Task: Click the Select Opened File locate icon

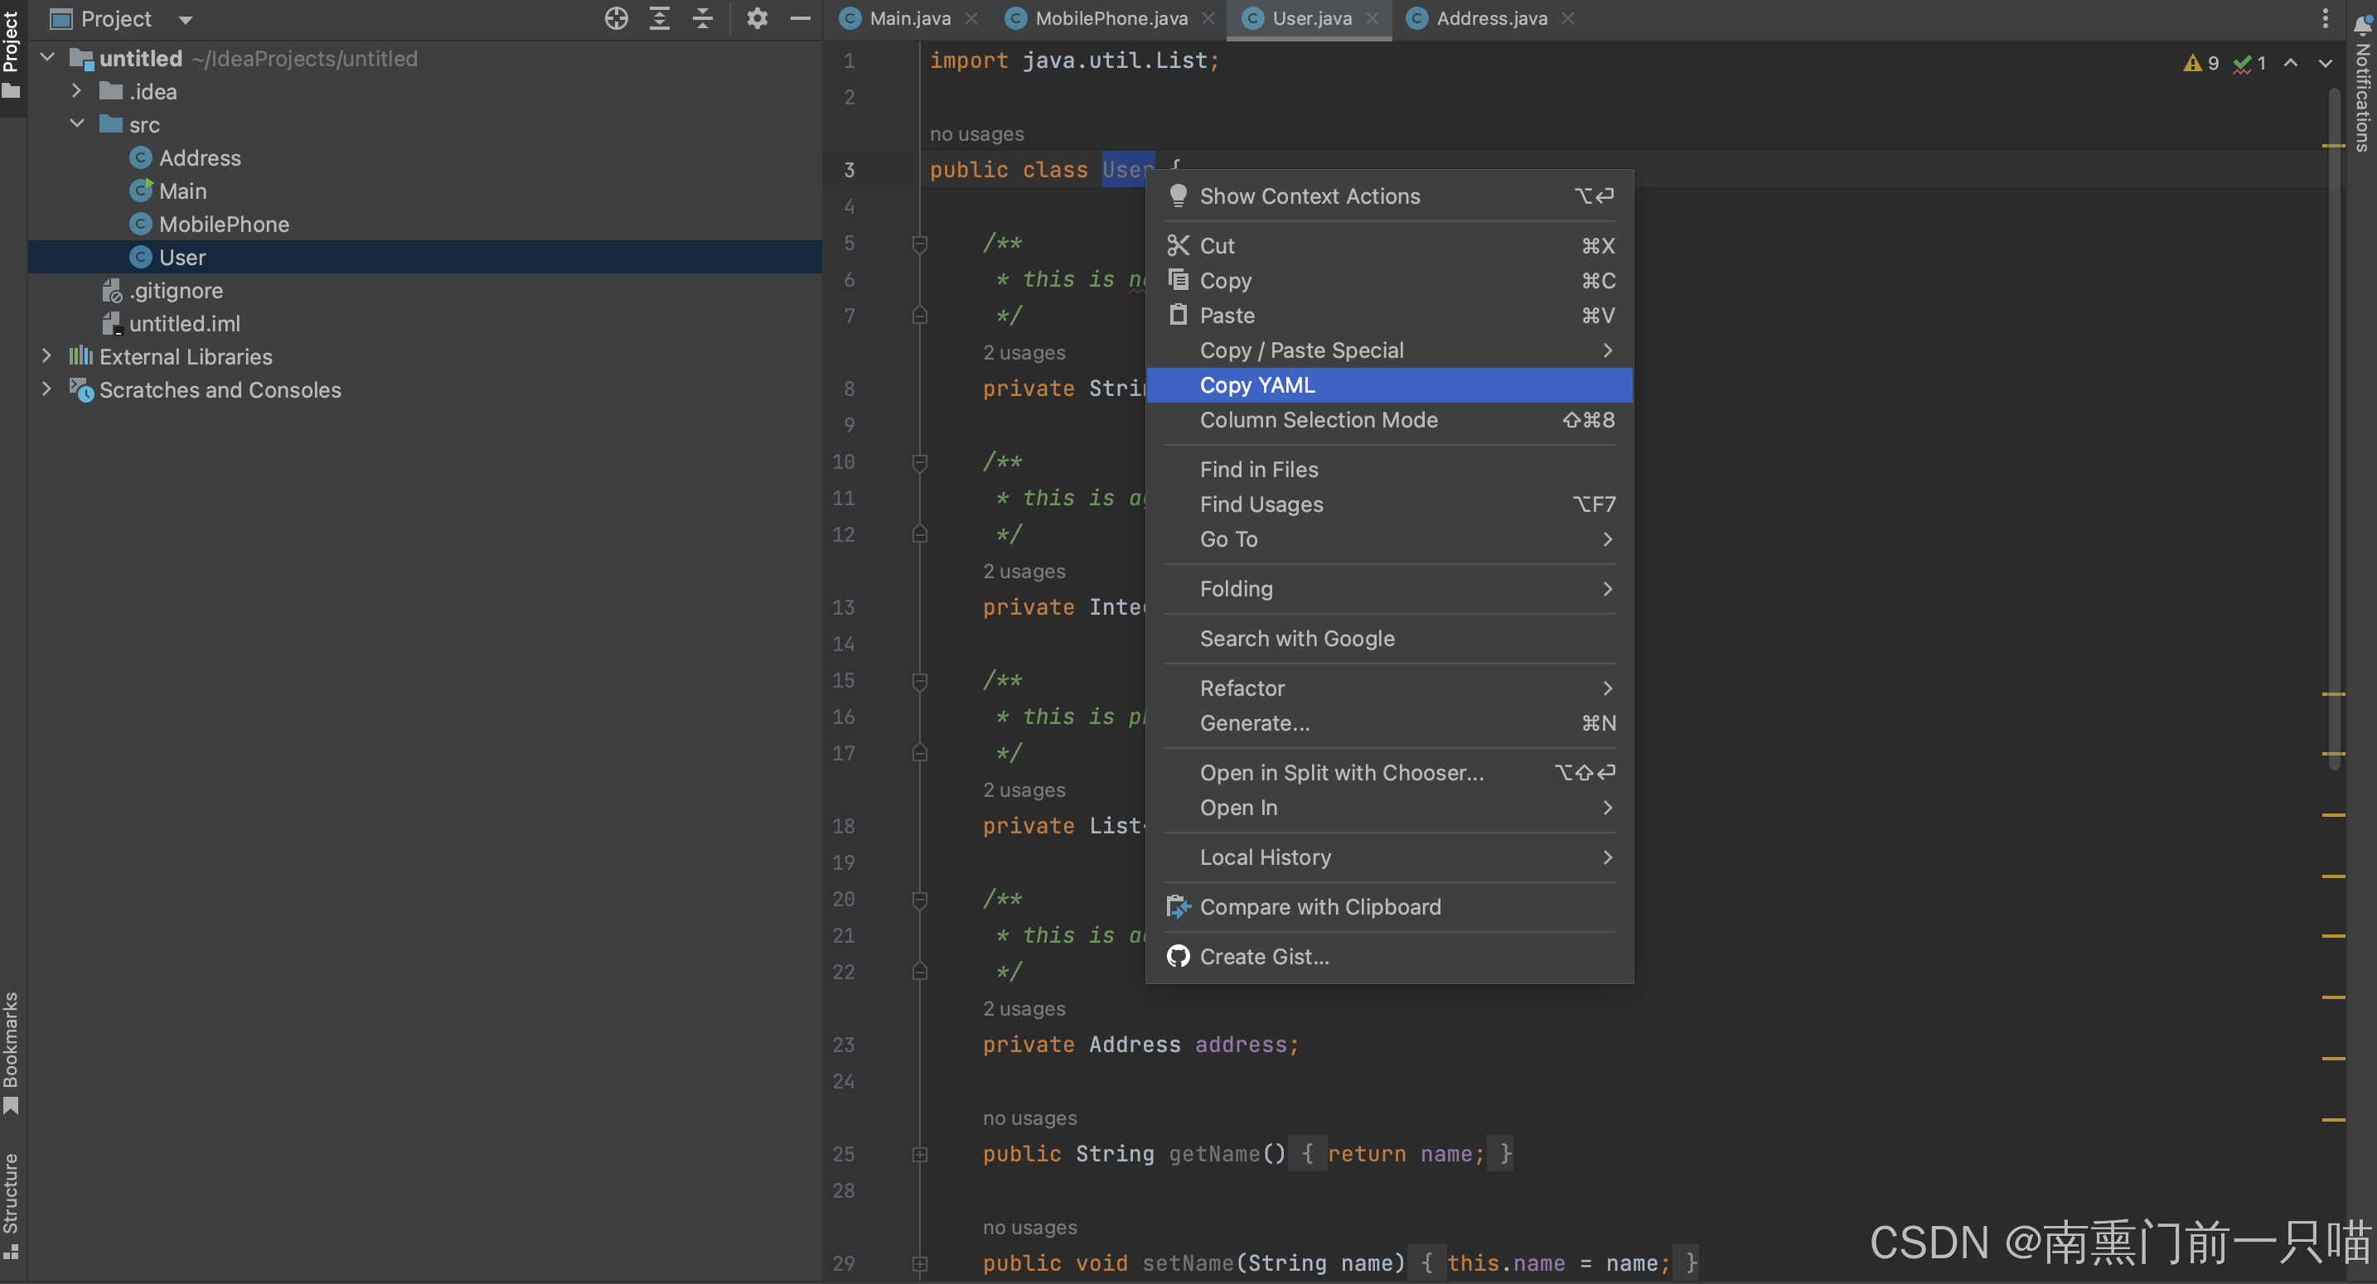Action: (617, 18)
